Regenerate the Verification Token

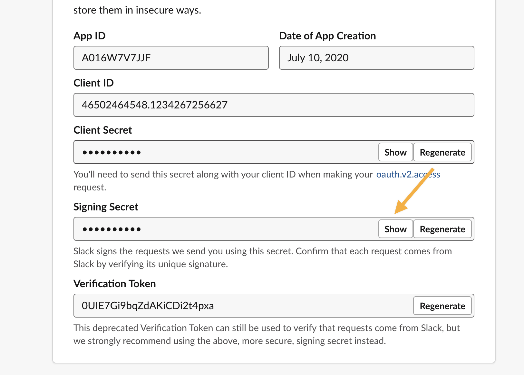442,306
